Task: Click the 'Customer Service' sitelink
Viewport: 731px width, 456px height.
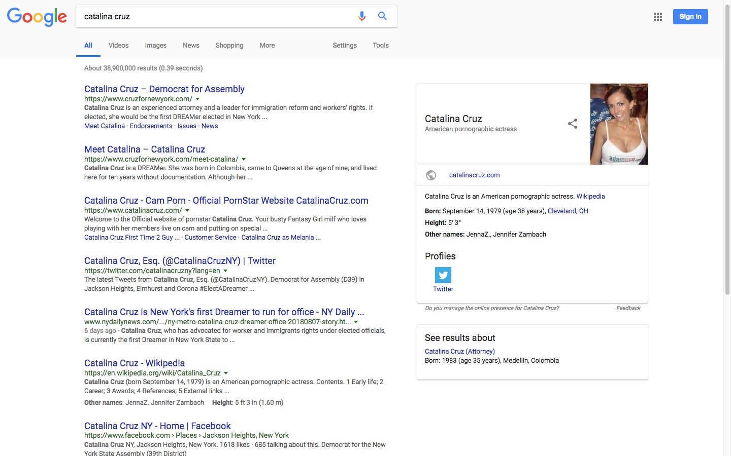Action: pos(210,238)
